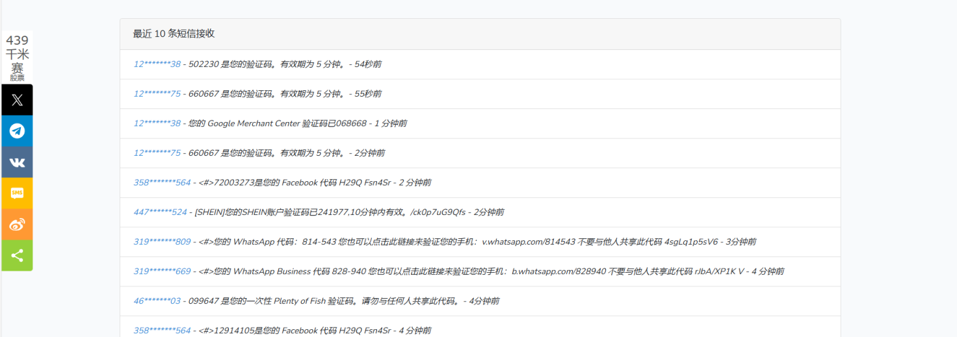957x337 pixels.
Task: Share via the VK icon
Action: point(17,162)
